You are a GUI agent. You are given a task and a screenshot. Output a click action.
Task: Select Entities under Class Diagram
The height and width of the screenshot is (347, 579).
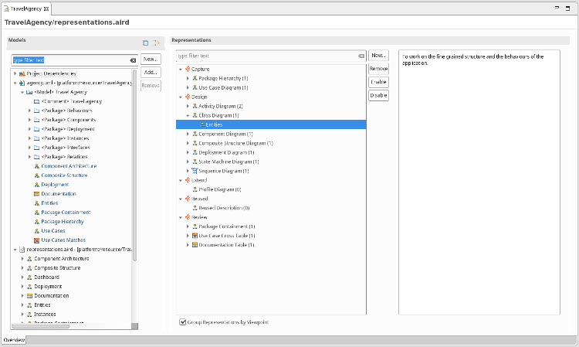(271, 124)
